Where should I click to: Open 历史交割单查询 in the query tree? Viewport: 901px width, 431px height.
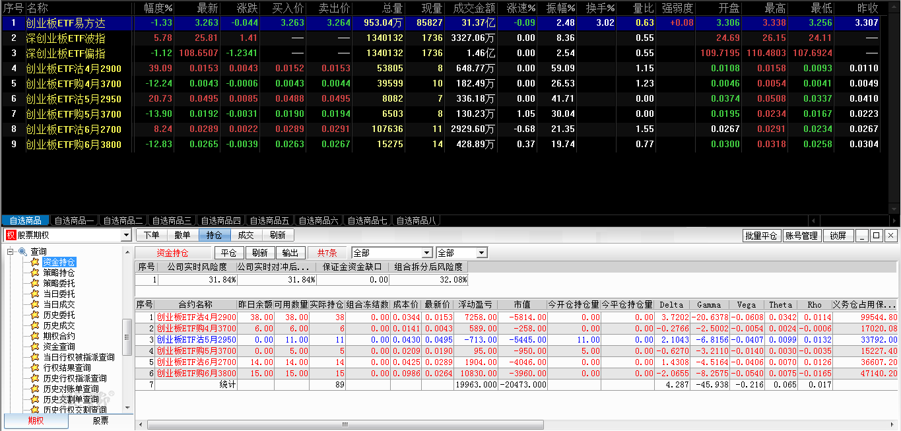point(71,399)
